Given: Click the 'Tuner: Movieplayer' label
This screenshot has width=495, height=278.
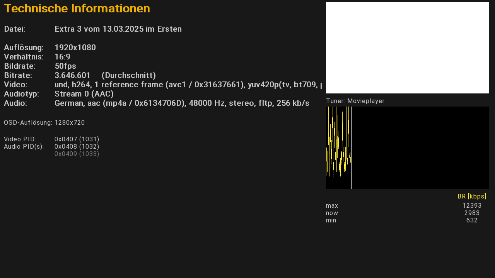Looking at the screenshot, I should (355, 101).
